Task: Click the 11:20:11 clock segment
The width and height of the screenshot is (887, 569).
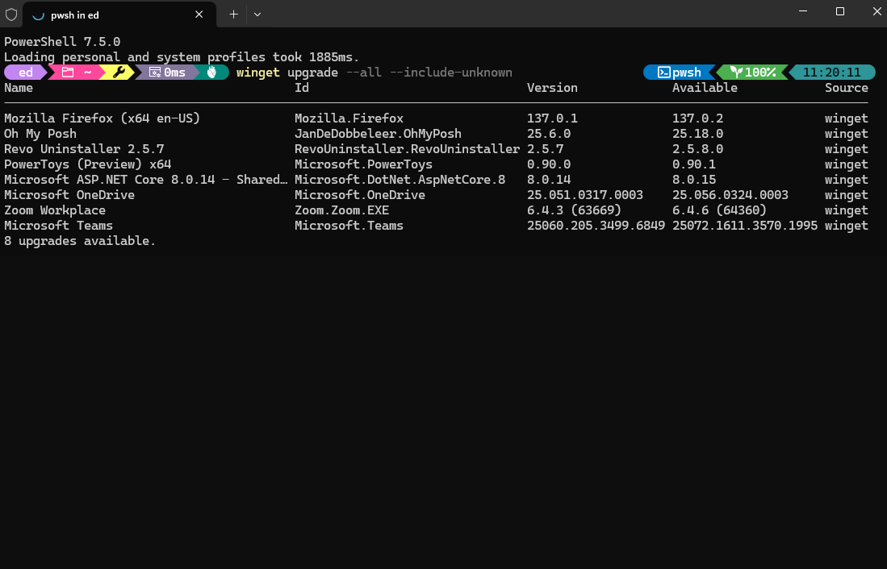Action: click(831, 73)
